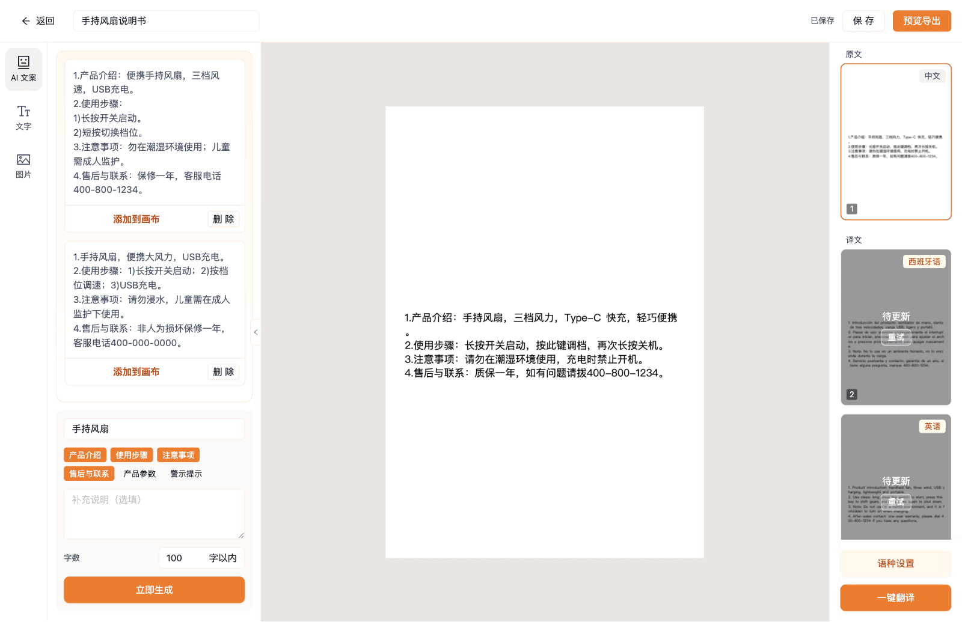Screen dimensions: 962x622
Task: Toggle the 产品介绍 tag
Action: [85, 456]
